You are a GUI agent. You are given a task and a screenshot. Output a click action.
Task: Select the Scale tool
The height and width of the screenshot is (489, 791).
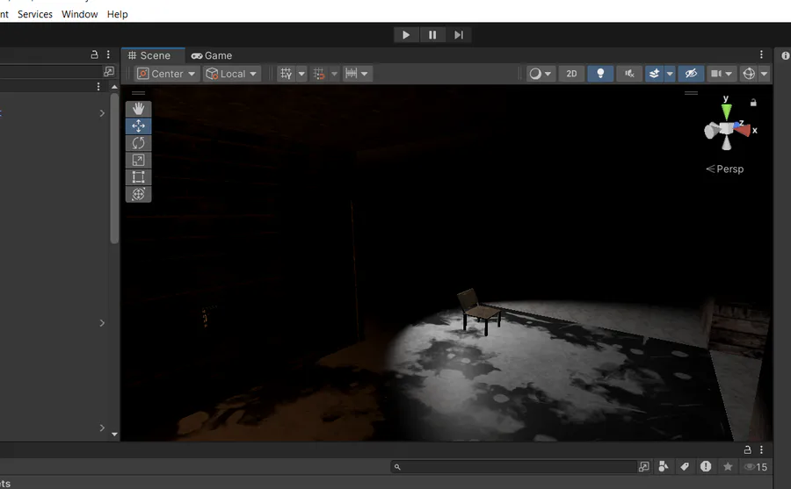click(x=138, y=160)
